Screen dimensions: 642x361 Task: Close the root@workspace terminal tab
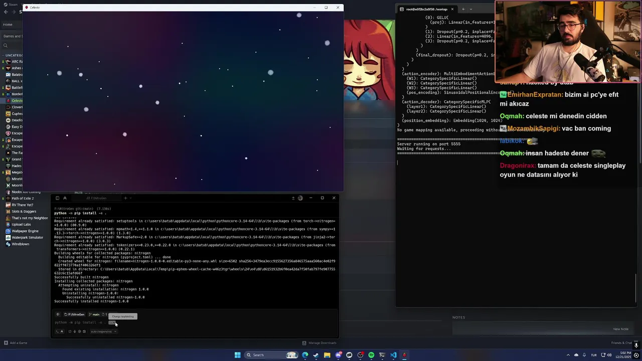click(452, 9)
